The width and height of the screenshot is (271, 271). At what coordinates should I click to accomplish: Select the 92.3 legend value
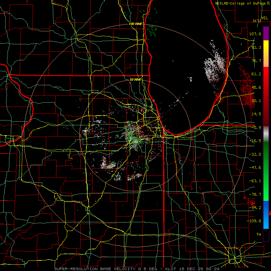point(256,47)
